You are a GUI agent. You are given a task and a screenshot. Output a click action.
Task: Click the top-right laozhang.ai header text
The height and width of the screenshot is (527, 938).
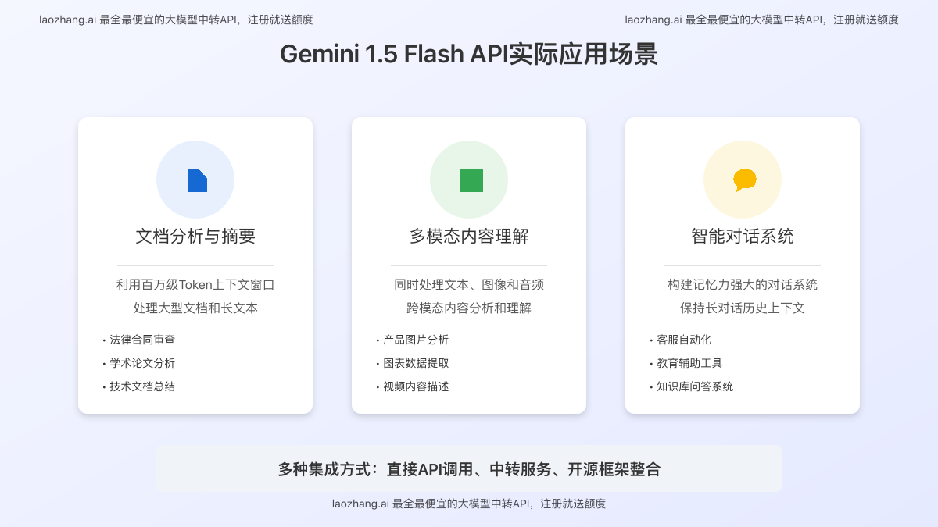tap(762, 20)
